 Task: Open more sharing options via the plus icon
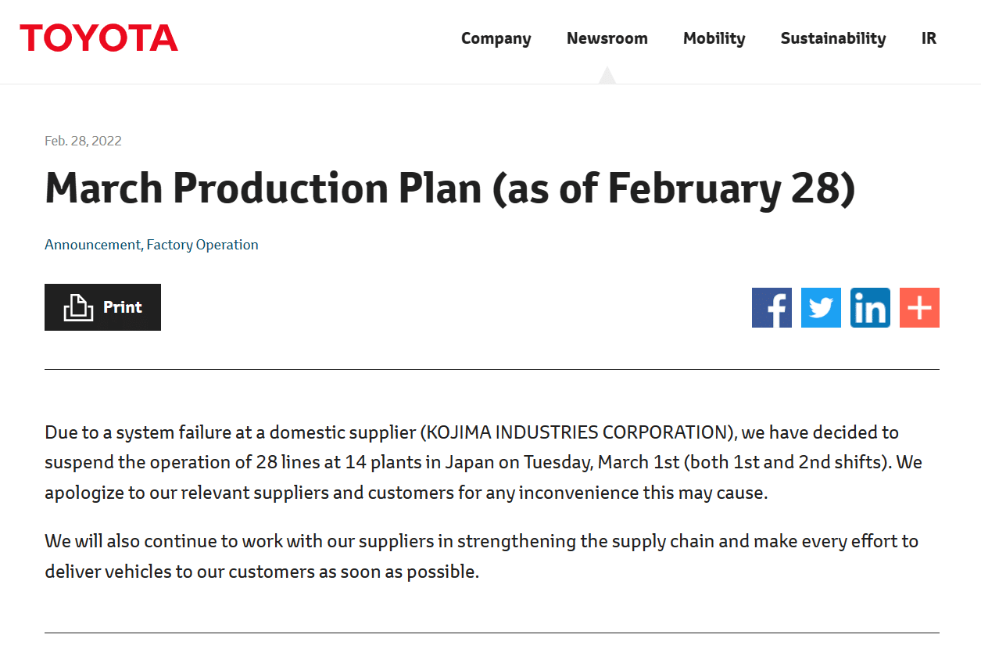coord(919,307)
